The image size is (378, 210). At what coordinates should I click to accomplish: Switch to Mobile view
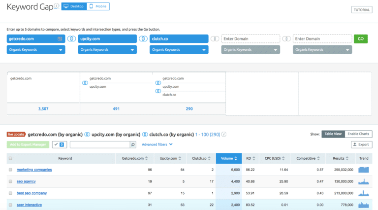(98, 6)
